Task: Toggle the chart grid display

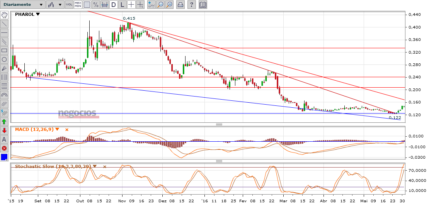Action: pos(87,5)
